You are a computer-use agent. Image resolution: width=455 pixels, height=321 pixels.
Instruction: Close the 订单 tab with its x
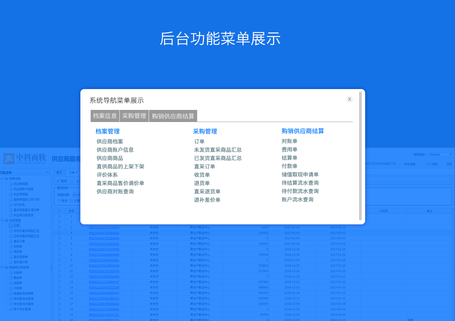pos(77,172)
